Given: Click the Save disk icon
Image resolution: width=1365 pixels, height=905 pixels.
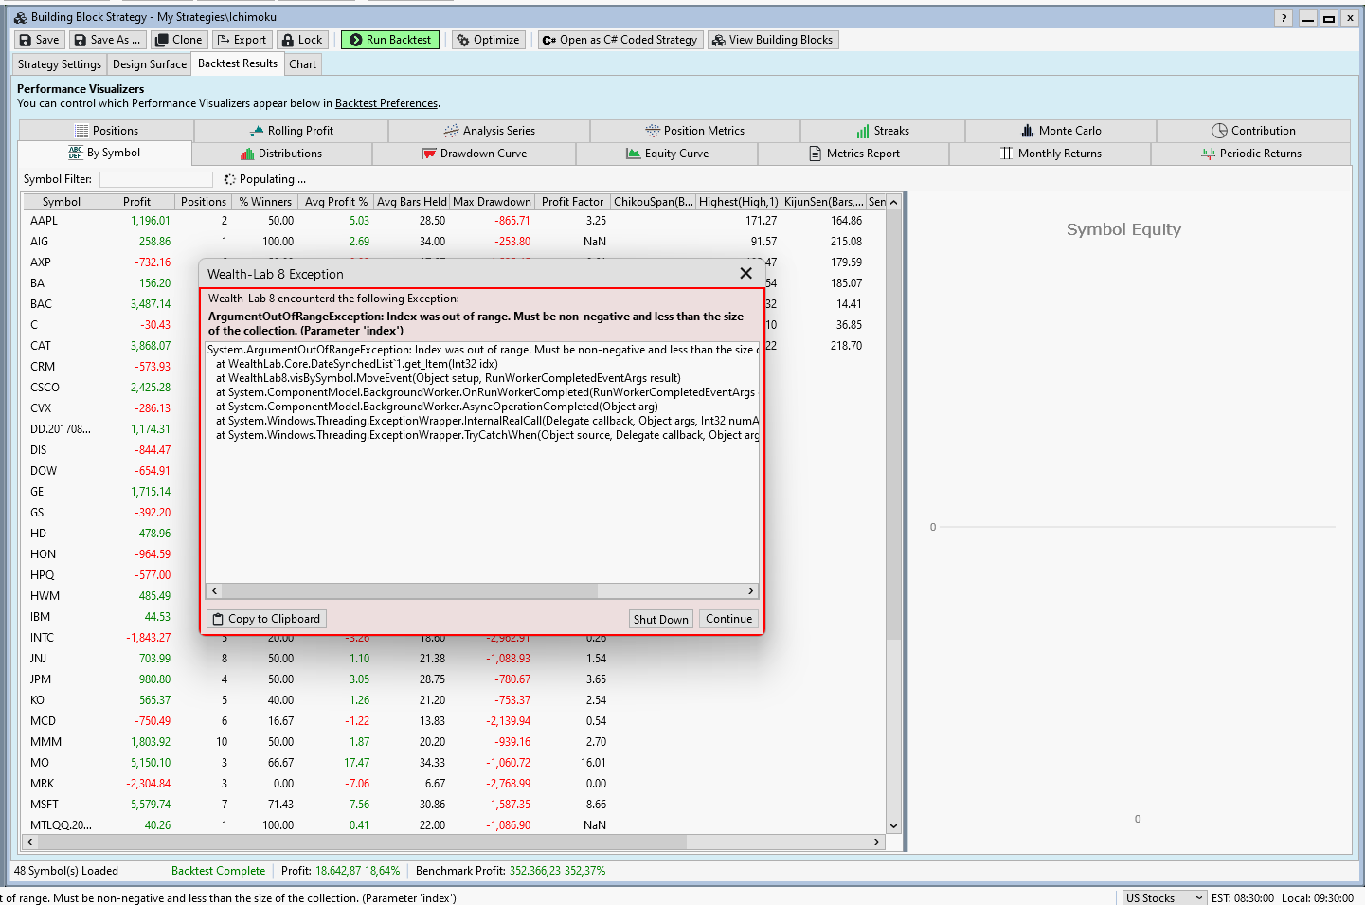Looking at the screenshot, I should tap(26, 40).
